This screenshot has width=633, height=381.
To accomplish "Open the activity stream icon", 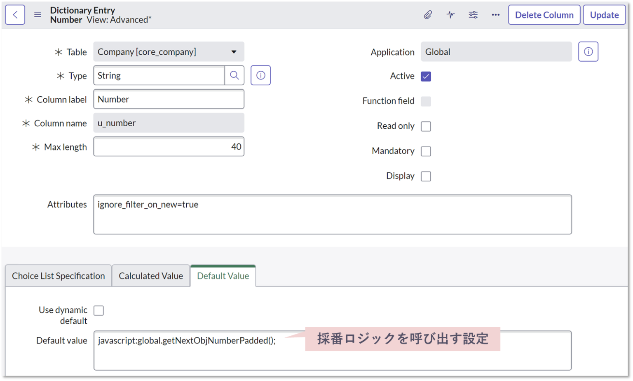I will coord(450,14).
